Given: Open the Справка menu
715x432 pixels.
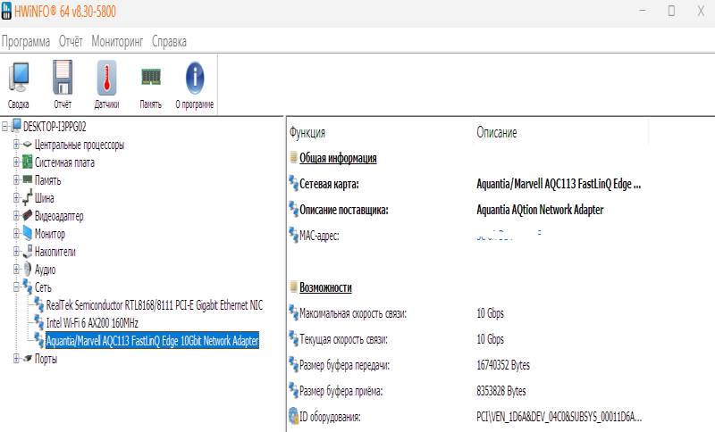Looking at the screenshot, I should tap(169, 42).
